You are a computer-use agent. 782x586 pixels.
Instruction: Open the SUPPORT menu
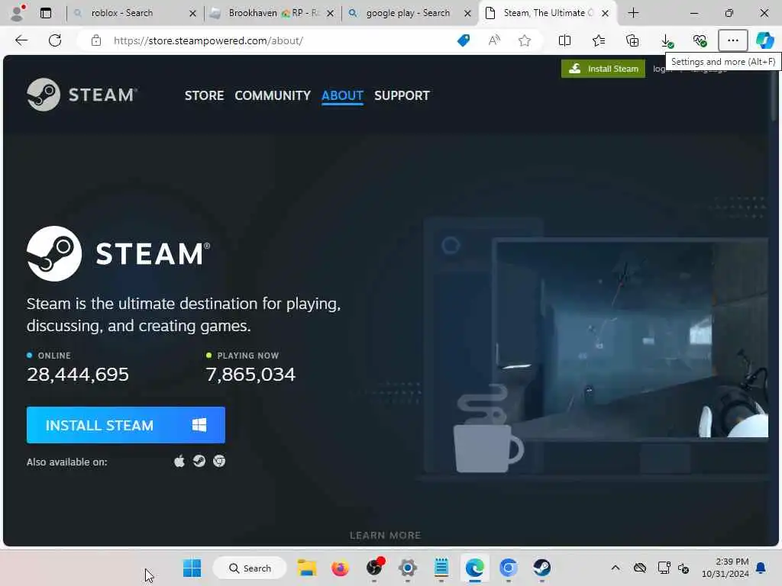pyautogui.click(x=402, y=95)
